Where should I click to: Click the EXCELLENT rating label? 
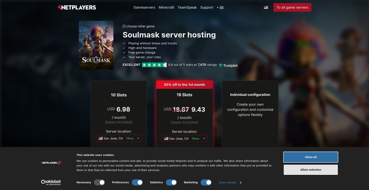[x=131, y=65]
